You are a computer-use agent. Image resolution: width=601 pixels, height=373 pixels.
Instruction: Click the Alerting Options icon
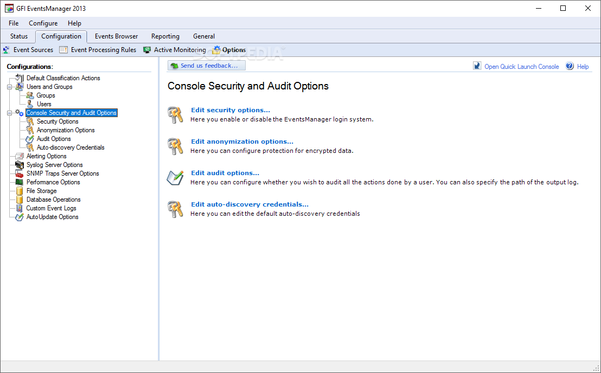(19, 156)
